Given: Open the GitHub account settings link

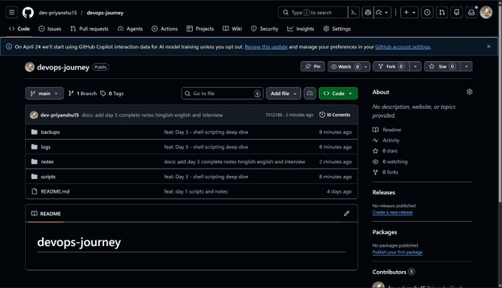Looking at the screenshot, I should click(402, 47).
